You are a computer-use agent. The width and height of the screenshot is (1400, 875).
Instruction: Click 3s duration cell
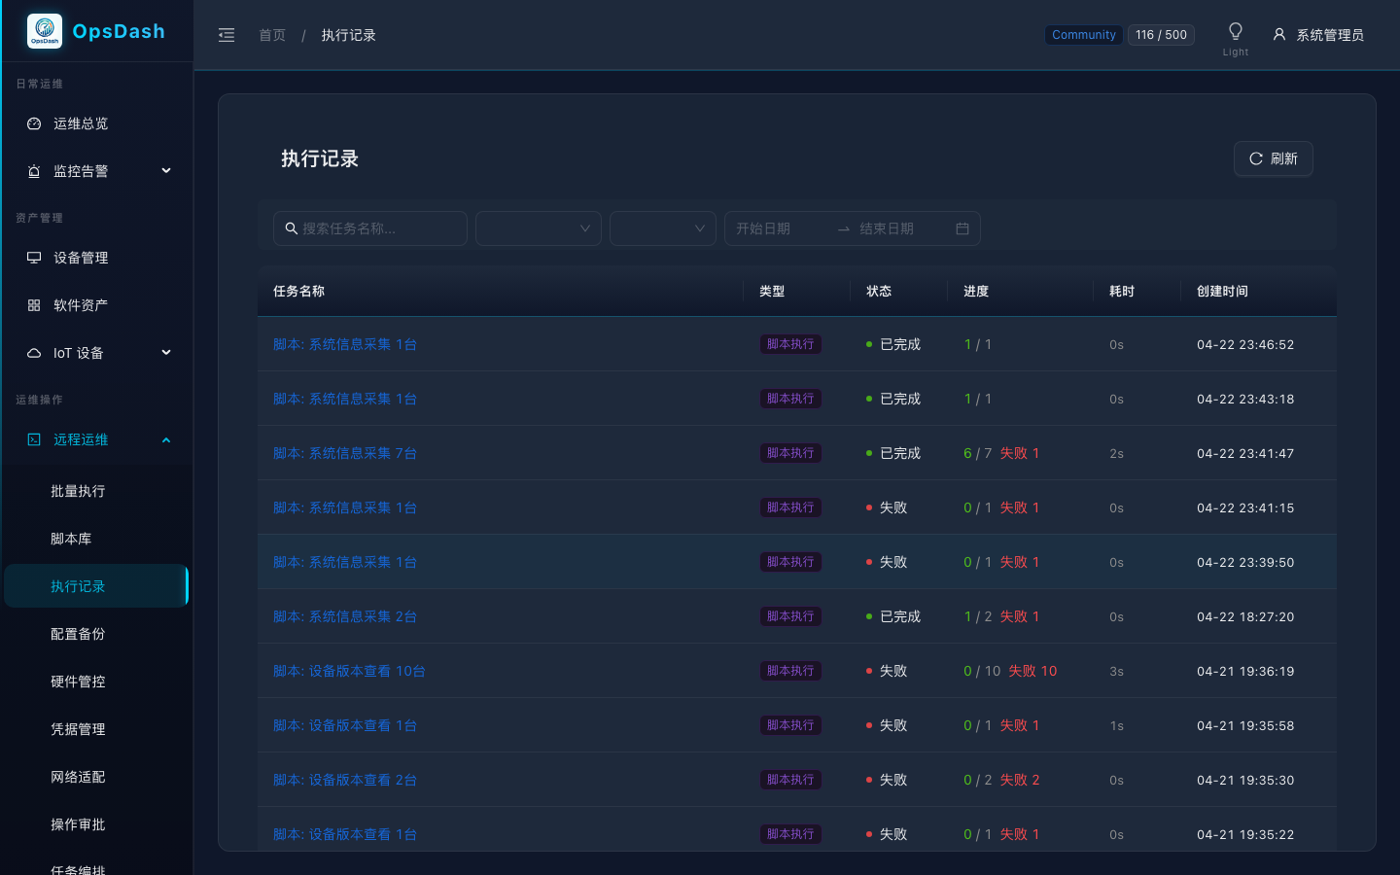[1116, 671]
